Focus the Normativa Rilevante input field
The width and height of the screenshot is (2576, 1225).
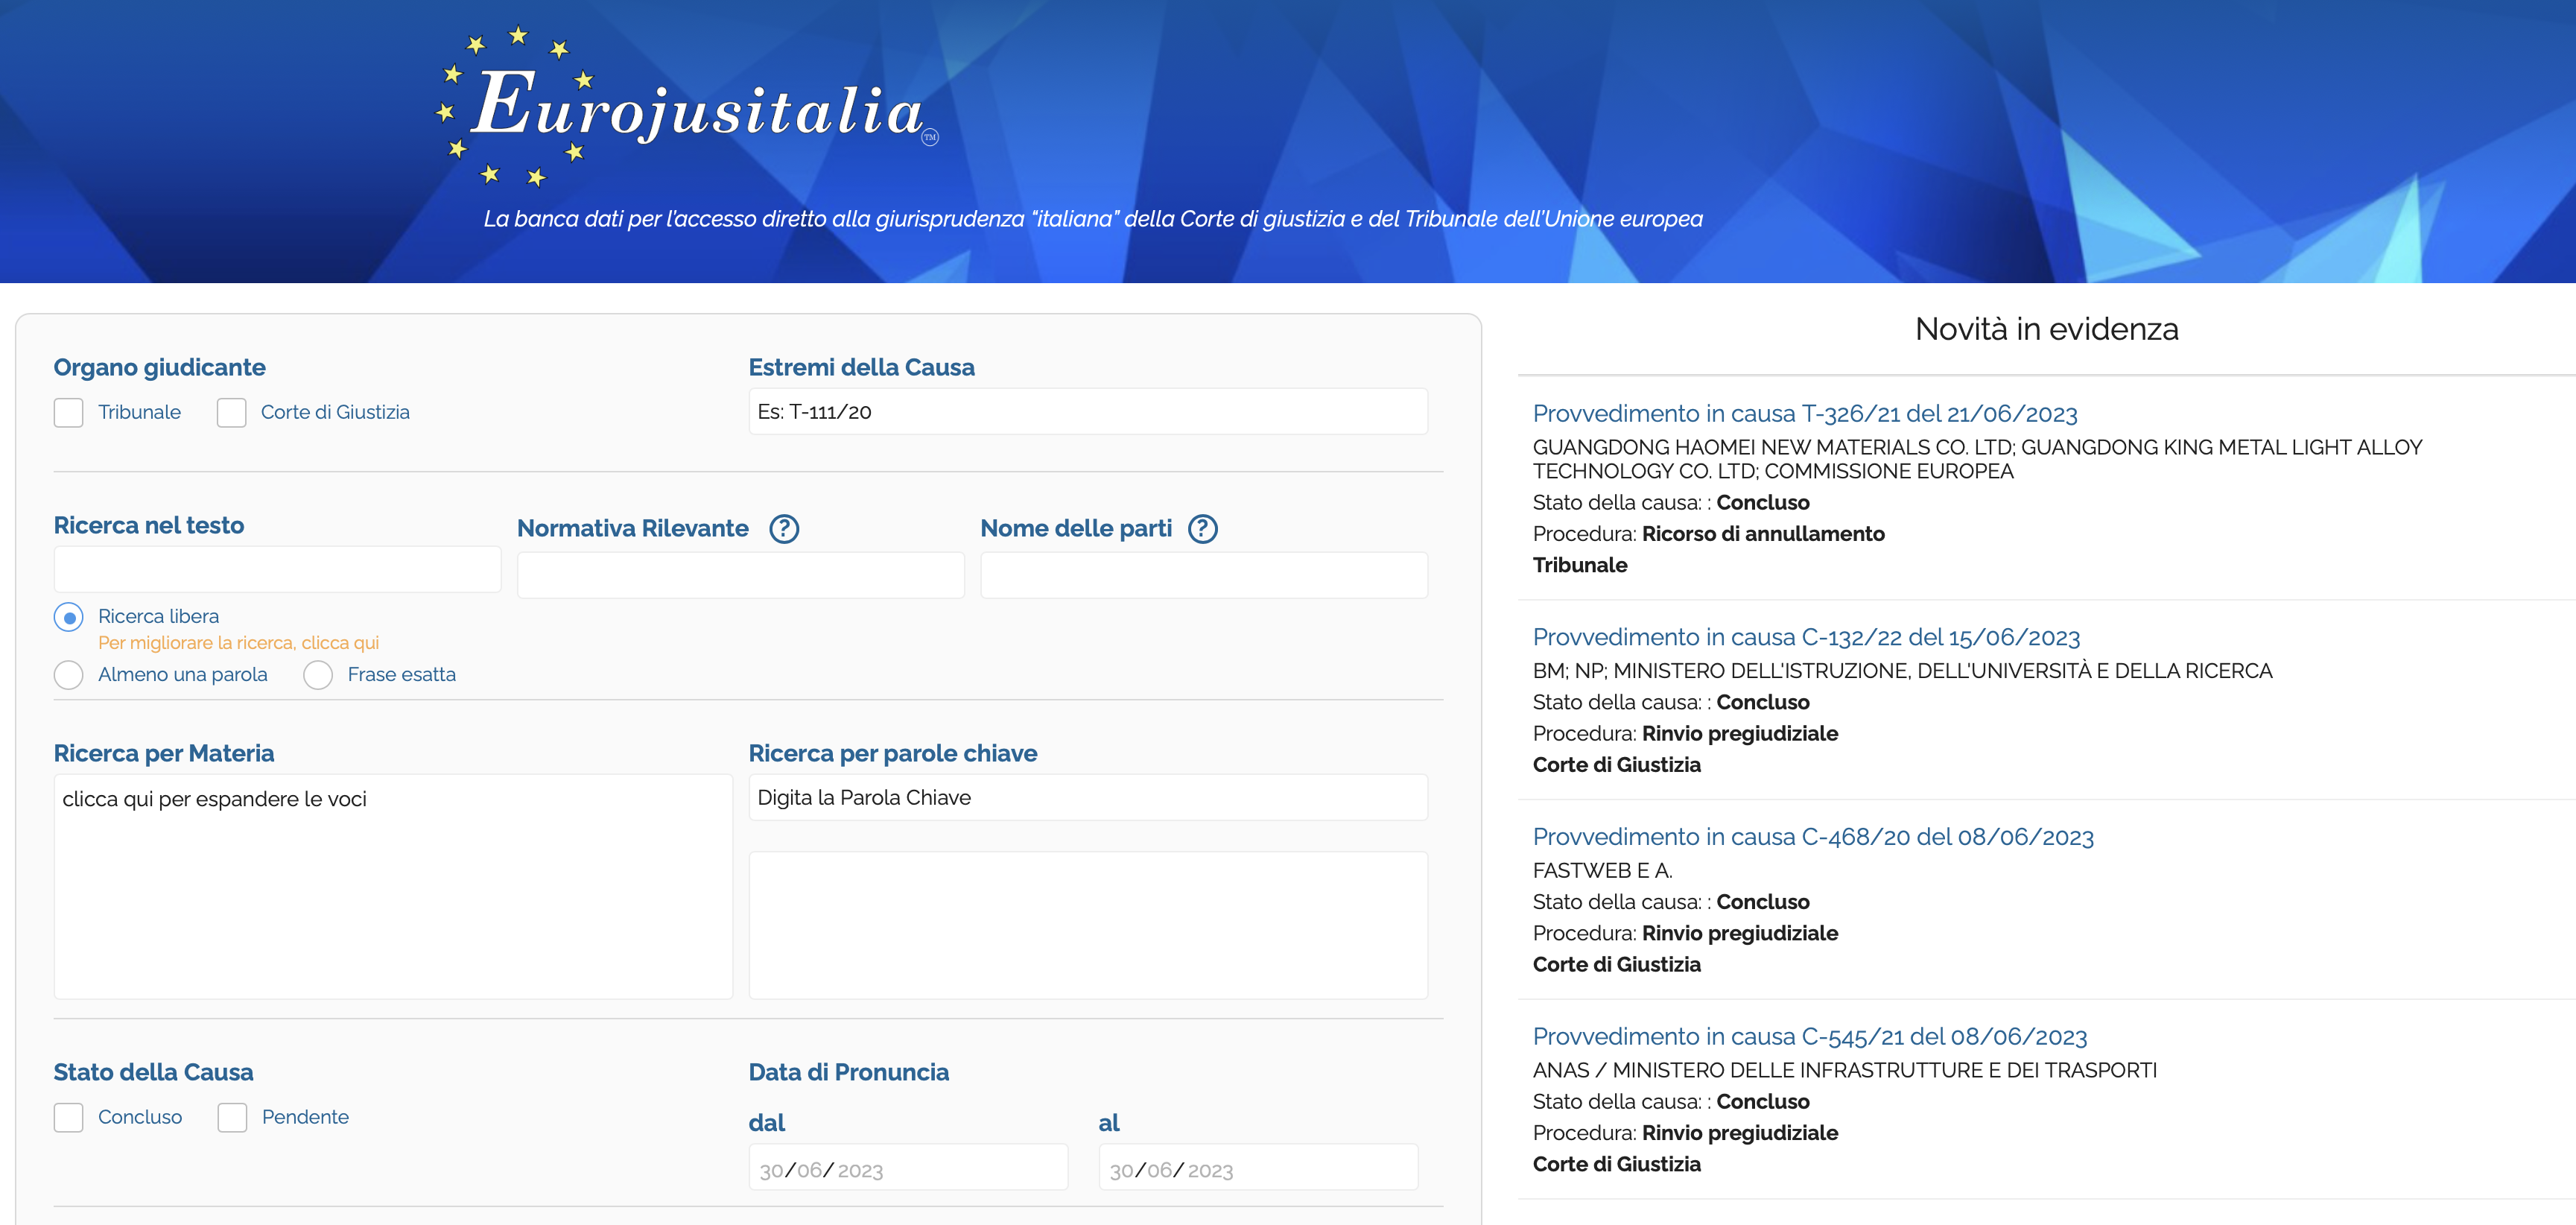[741, 575]
